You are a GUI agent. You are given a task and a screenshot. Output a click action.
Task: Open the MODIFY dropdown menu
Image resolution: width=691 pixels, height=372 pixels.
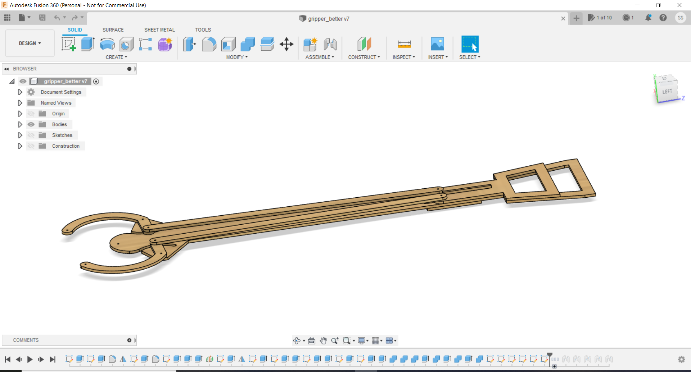(237, 57)
